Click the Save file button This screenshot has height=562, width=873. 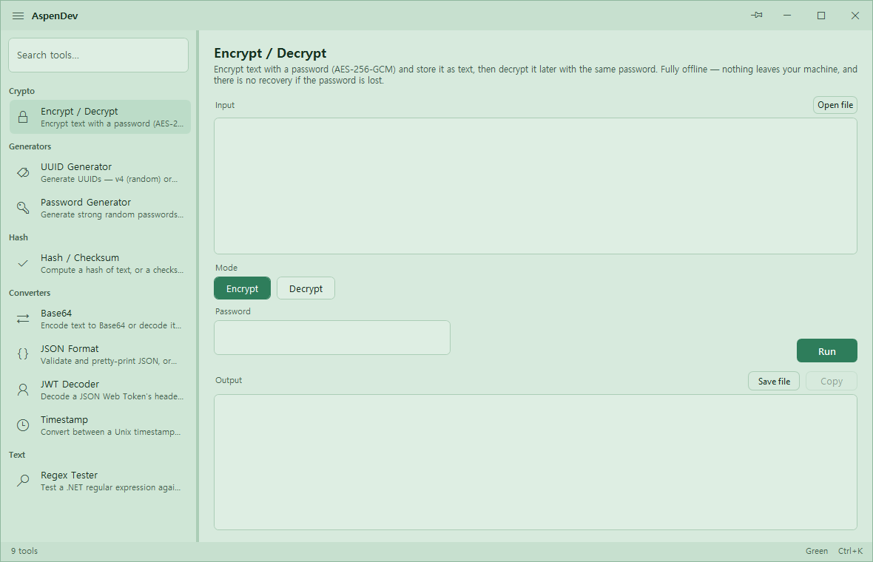(x=774, y=381)
